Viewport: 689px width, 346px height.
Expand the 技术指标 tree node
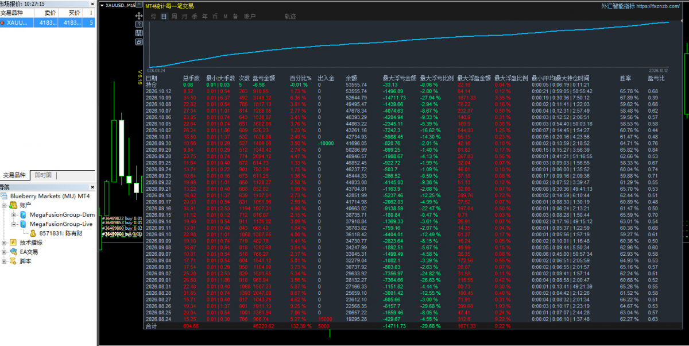[x=5, y=243]
